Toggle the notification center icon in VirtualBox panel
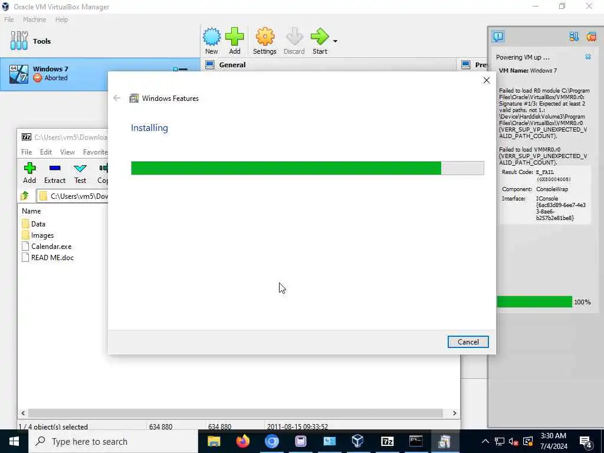604x453 pixels. 498,37
